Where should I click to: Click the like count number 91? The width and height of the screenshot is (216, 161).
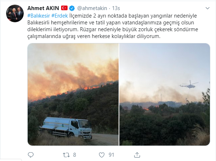(x=111, y=155)
